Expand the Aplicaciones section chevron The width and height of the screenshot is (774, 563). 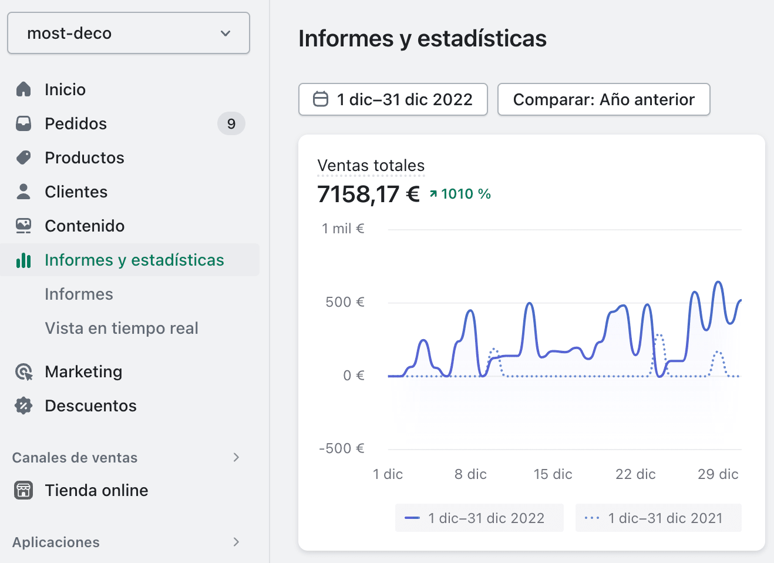(x=236, y=542)
